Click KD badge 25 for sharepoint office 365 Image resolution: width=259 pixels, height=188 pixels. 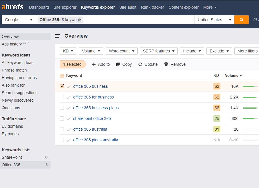pos(217,118)
